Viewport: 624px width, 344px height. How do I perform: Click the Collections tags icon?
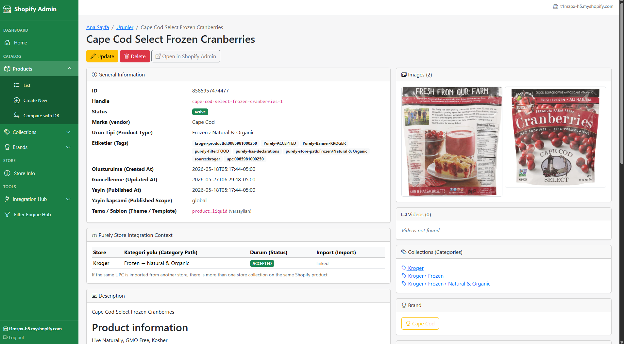pyautogui.click(x=7, y=132)
